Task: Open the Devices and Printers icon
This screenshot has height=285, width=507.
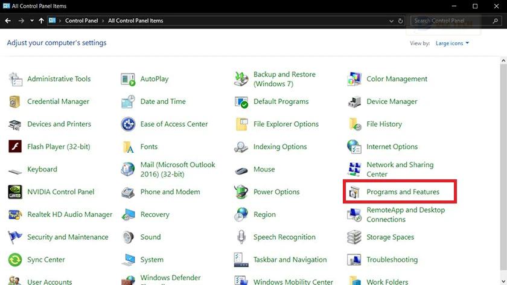Action: tap(15, 124)
